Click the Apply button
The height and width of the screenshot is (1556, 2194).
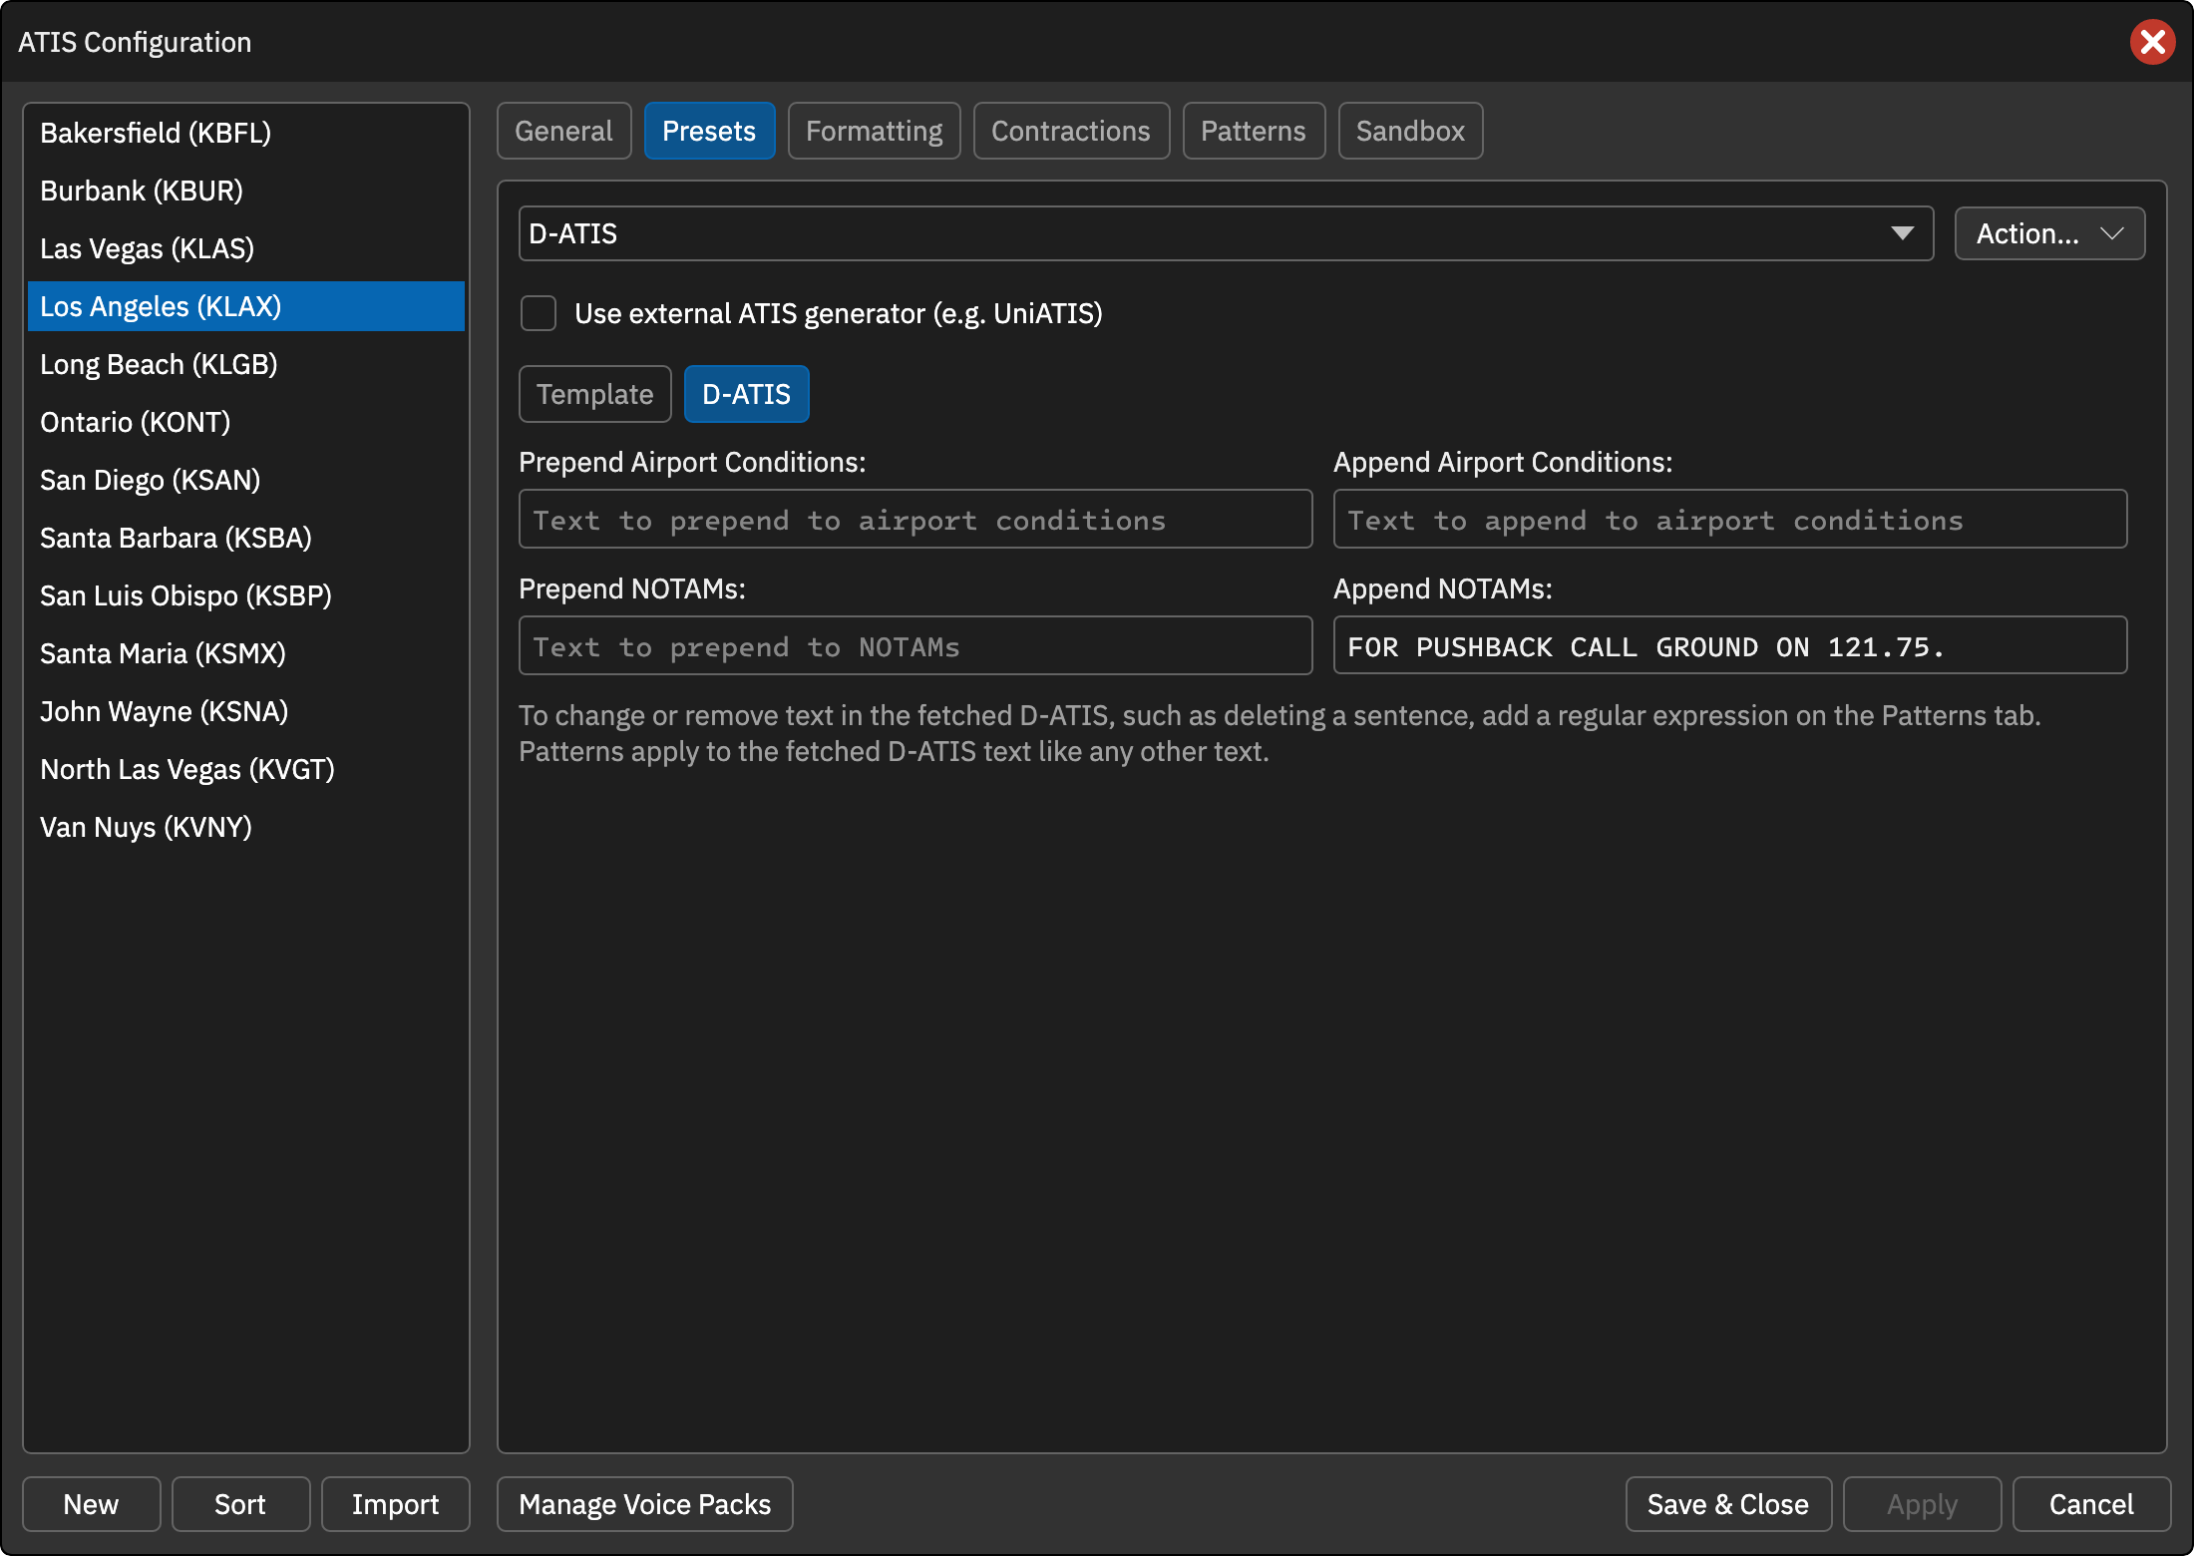[1922, 1504]
